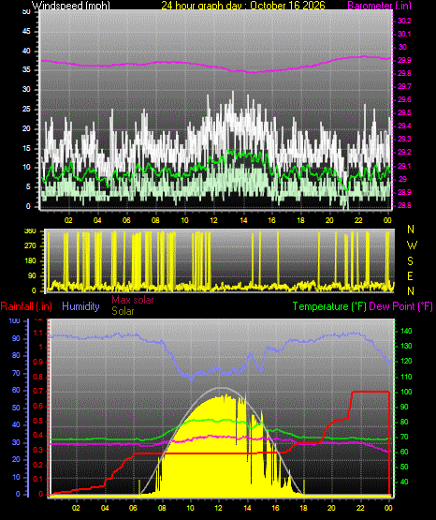Click the humidity axis value "100"
Screen dimensions: 436x520
point(15,321)
